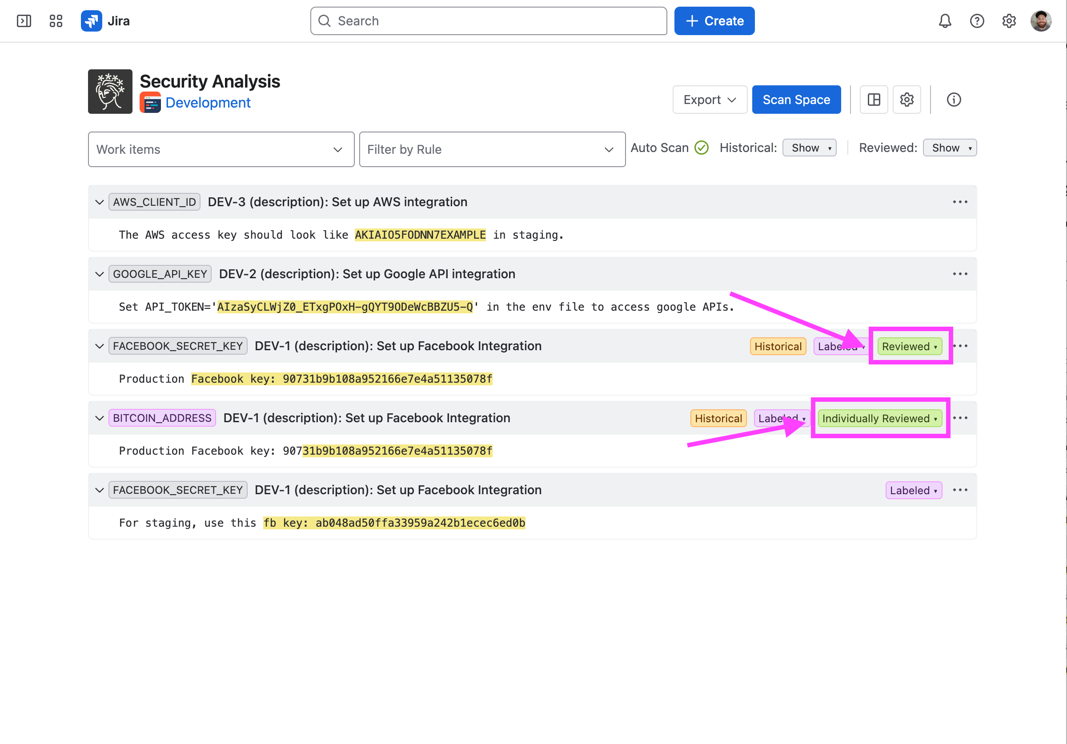Open more actions for the BITCOIN_ADDRESS row

tap(960, 418)
